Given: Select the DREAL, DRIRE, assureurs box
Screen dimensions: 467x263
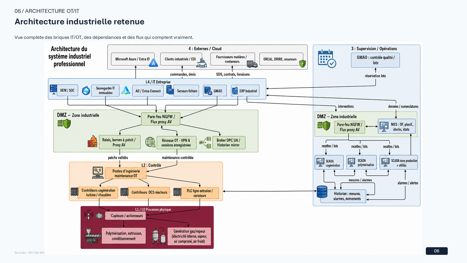Looking at the screenshot, I should 281,59.
